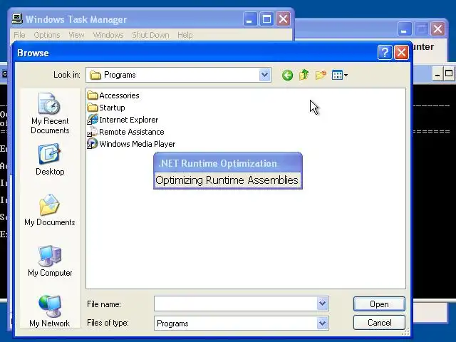
Task: Open the Task Manager File menu
Action: pyautogui.click(x=19, y=35)
